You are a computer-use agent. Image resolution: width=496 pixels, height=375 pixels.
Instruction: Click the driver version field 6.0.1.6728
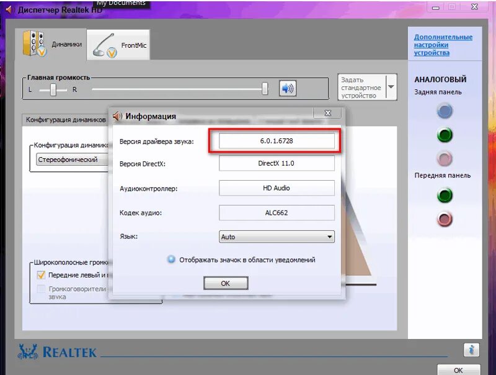(x=277, y=141)
